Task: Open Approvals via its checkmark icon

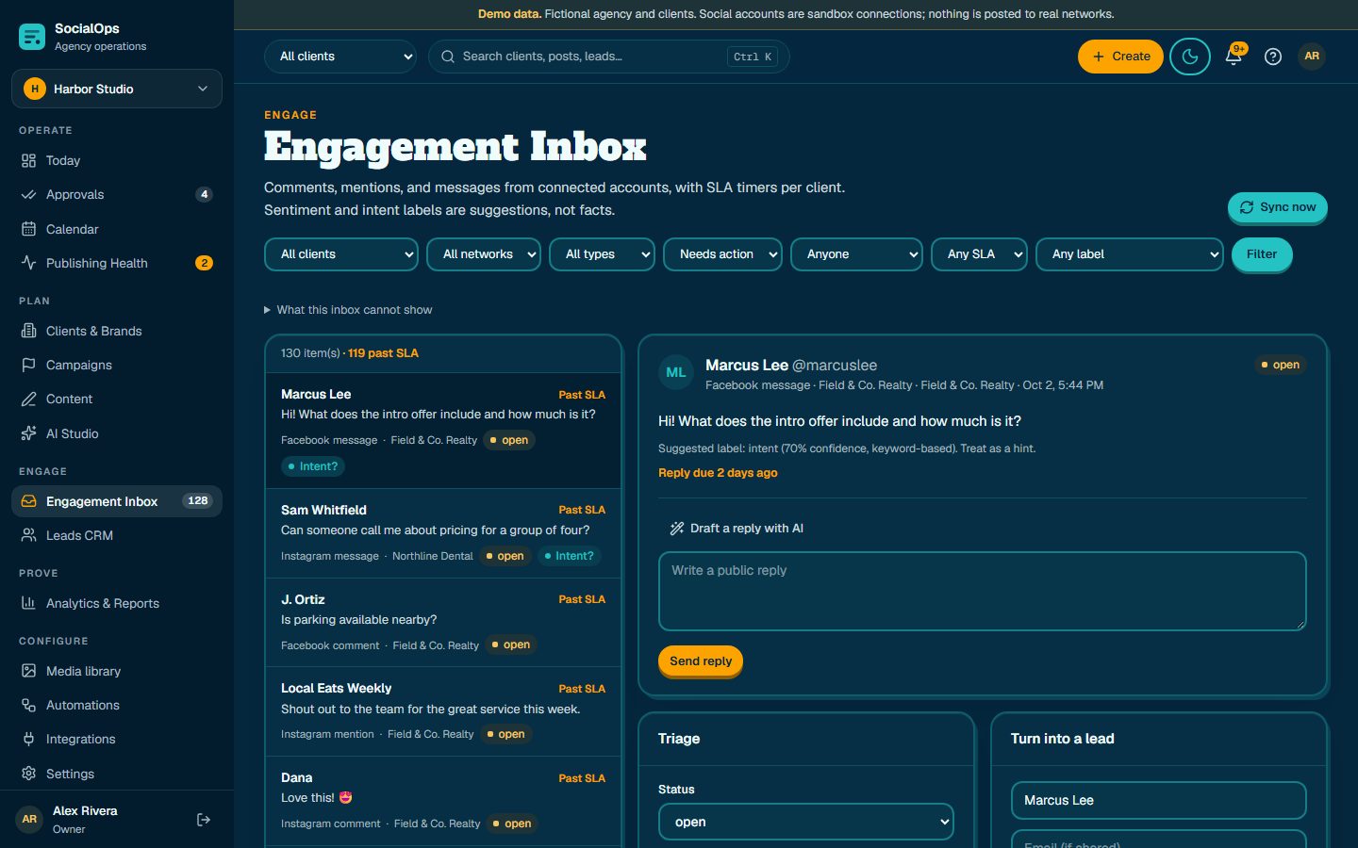Action: pyautogui.click(x=28, y=195)
